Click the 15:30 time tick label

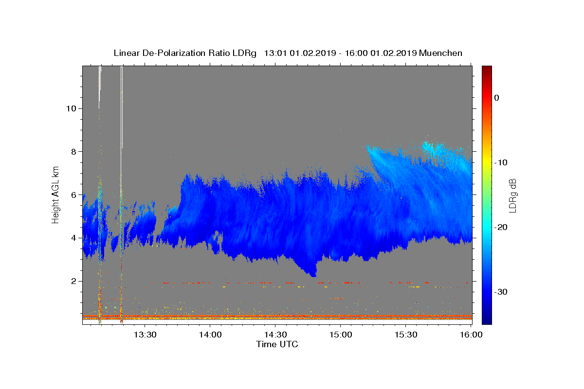405,335
